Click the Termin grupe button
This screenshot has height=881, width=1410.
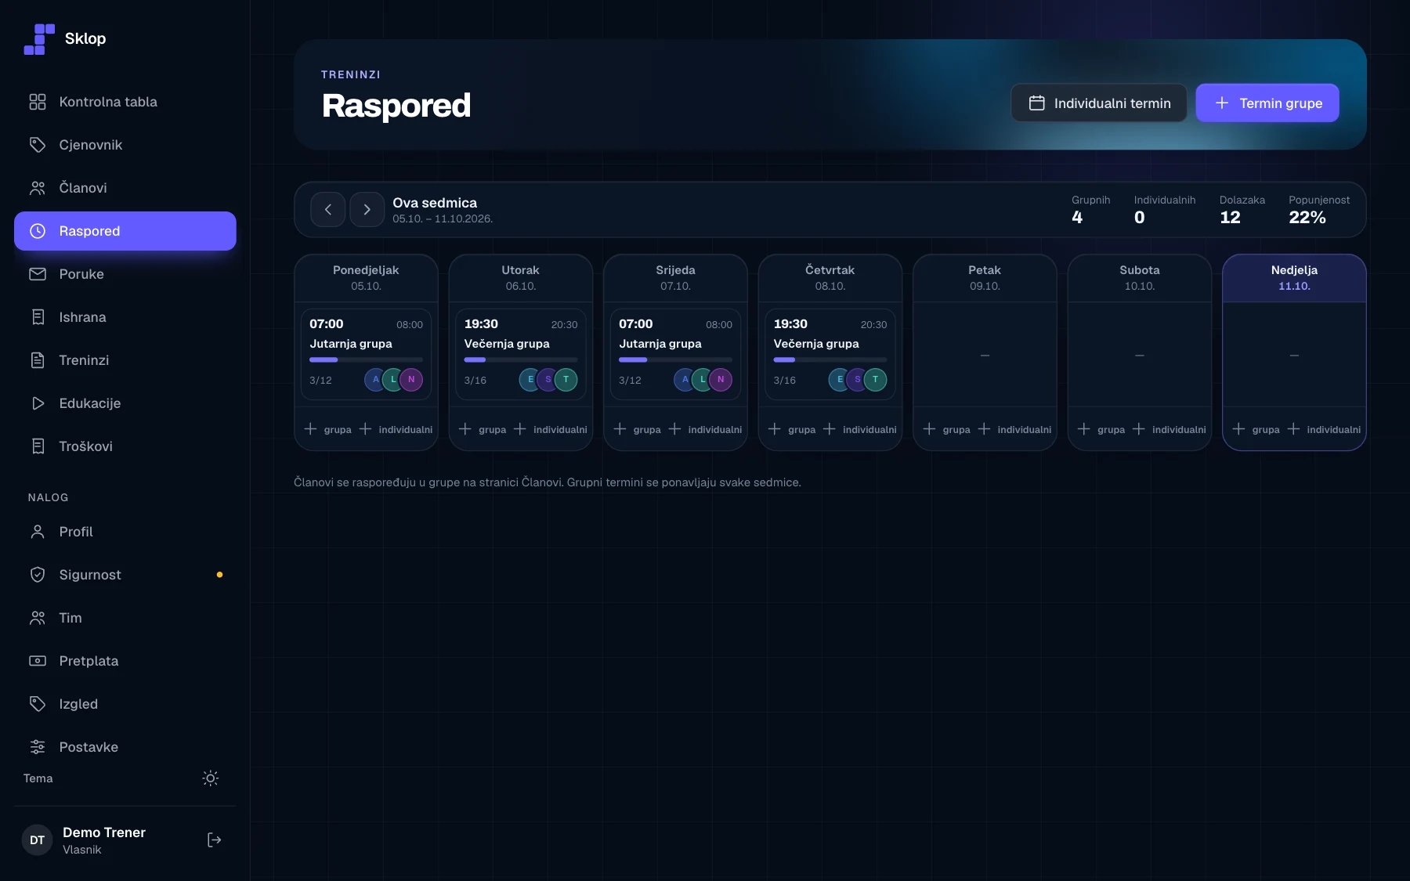click(1267, 103)
